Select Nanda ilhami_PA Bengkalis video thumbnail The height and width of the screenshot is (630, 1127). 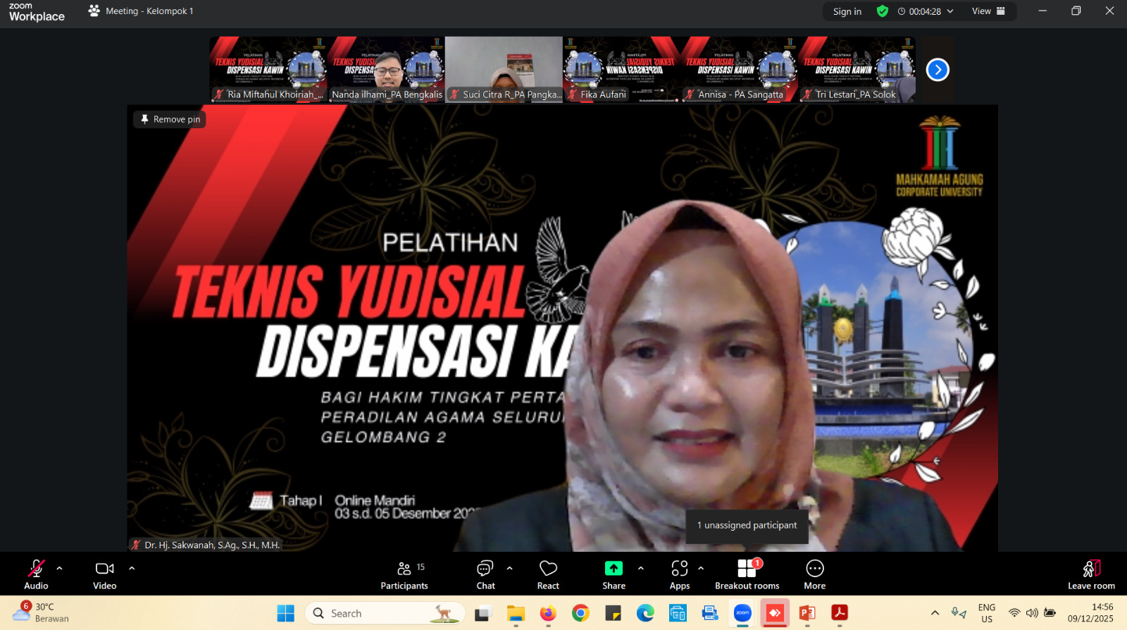click(x=386, y=70)
